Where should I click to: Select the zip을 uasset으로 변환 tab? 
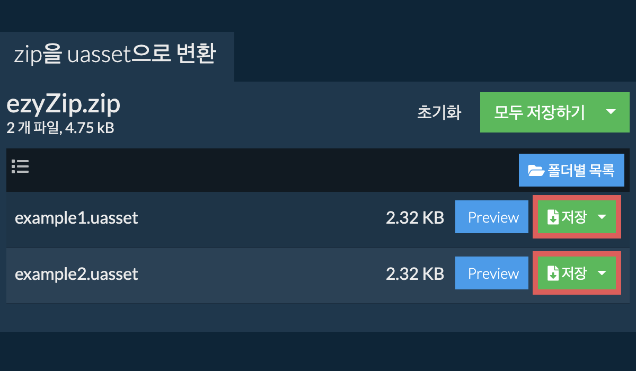pyautogui.click(x=115, y=55)
